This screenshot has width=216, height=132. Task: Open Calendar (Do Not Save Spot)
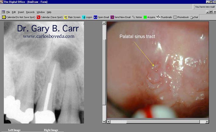18,17
